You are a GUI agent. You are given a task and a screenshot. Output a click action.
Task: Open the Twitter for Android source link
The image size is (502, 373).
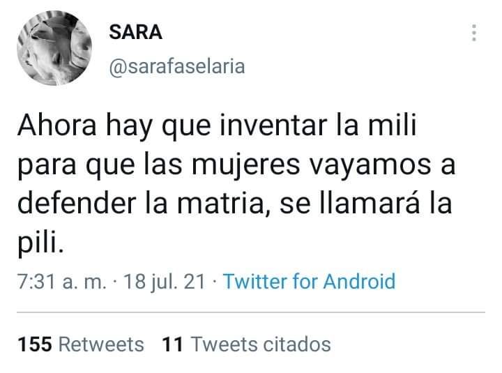[x=310, y=281]
